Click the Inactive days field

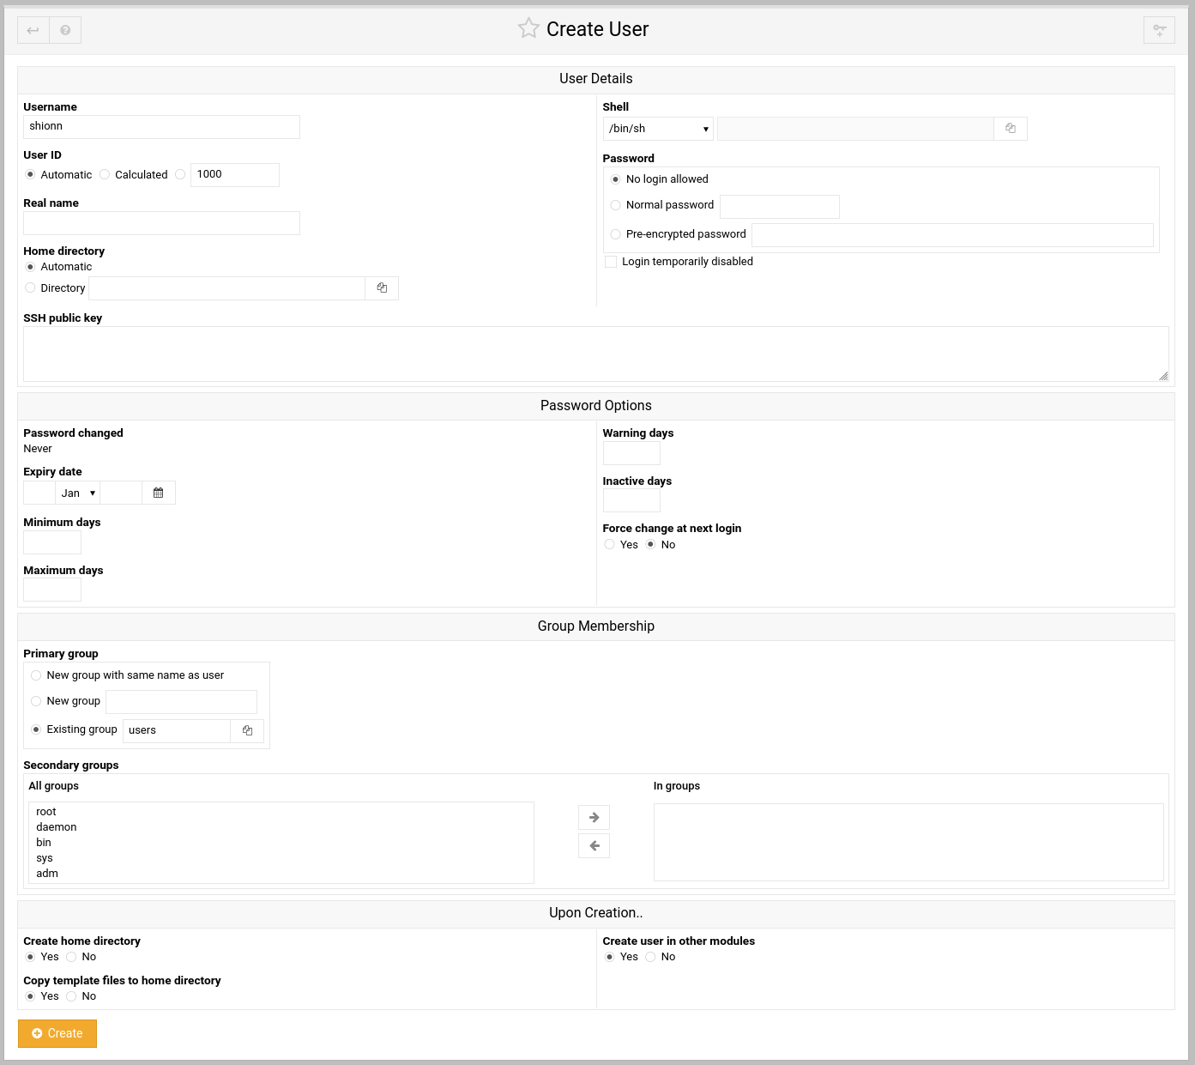coord(631,500)
